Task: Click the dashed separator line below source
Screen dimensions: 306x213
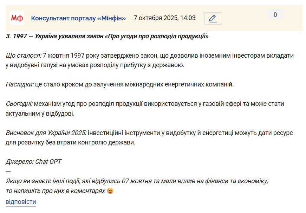Action: coord(8,171)
